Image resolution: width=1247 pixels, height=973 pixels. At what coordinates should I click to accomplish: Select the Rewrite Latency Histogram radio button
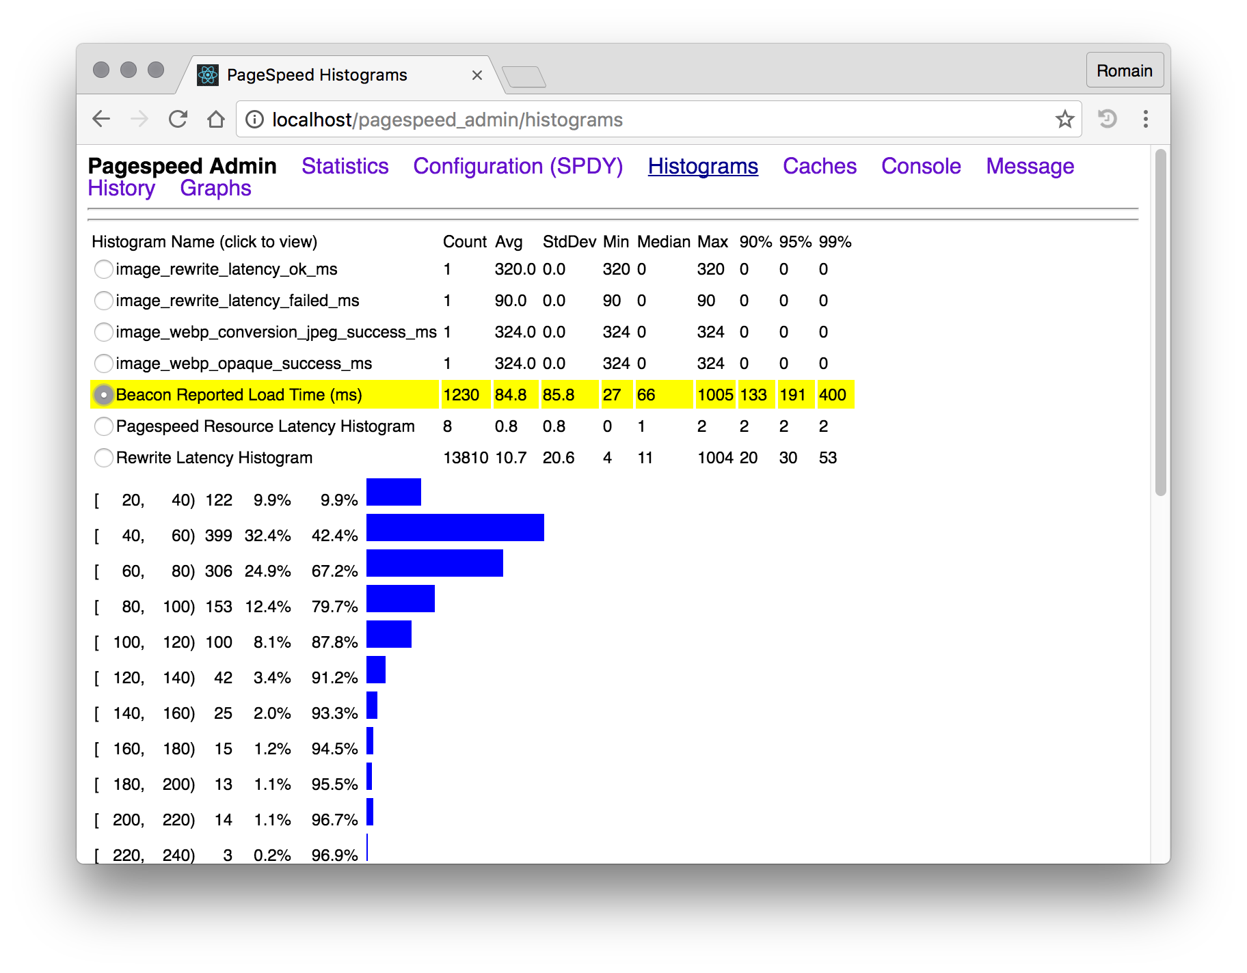pos(104,458)
